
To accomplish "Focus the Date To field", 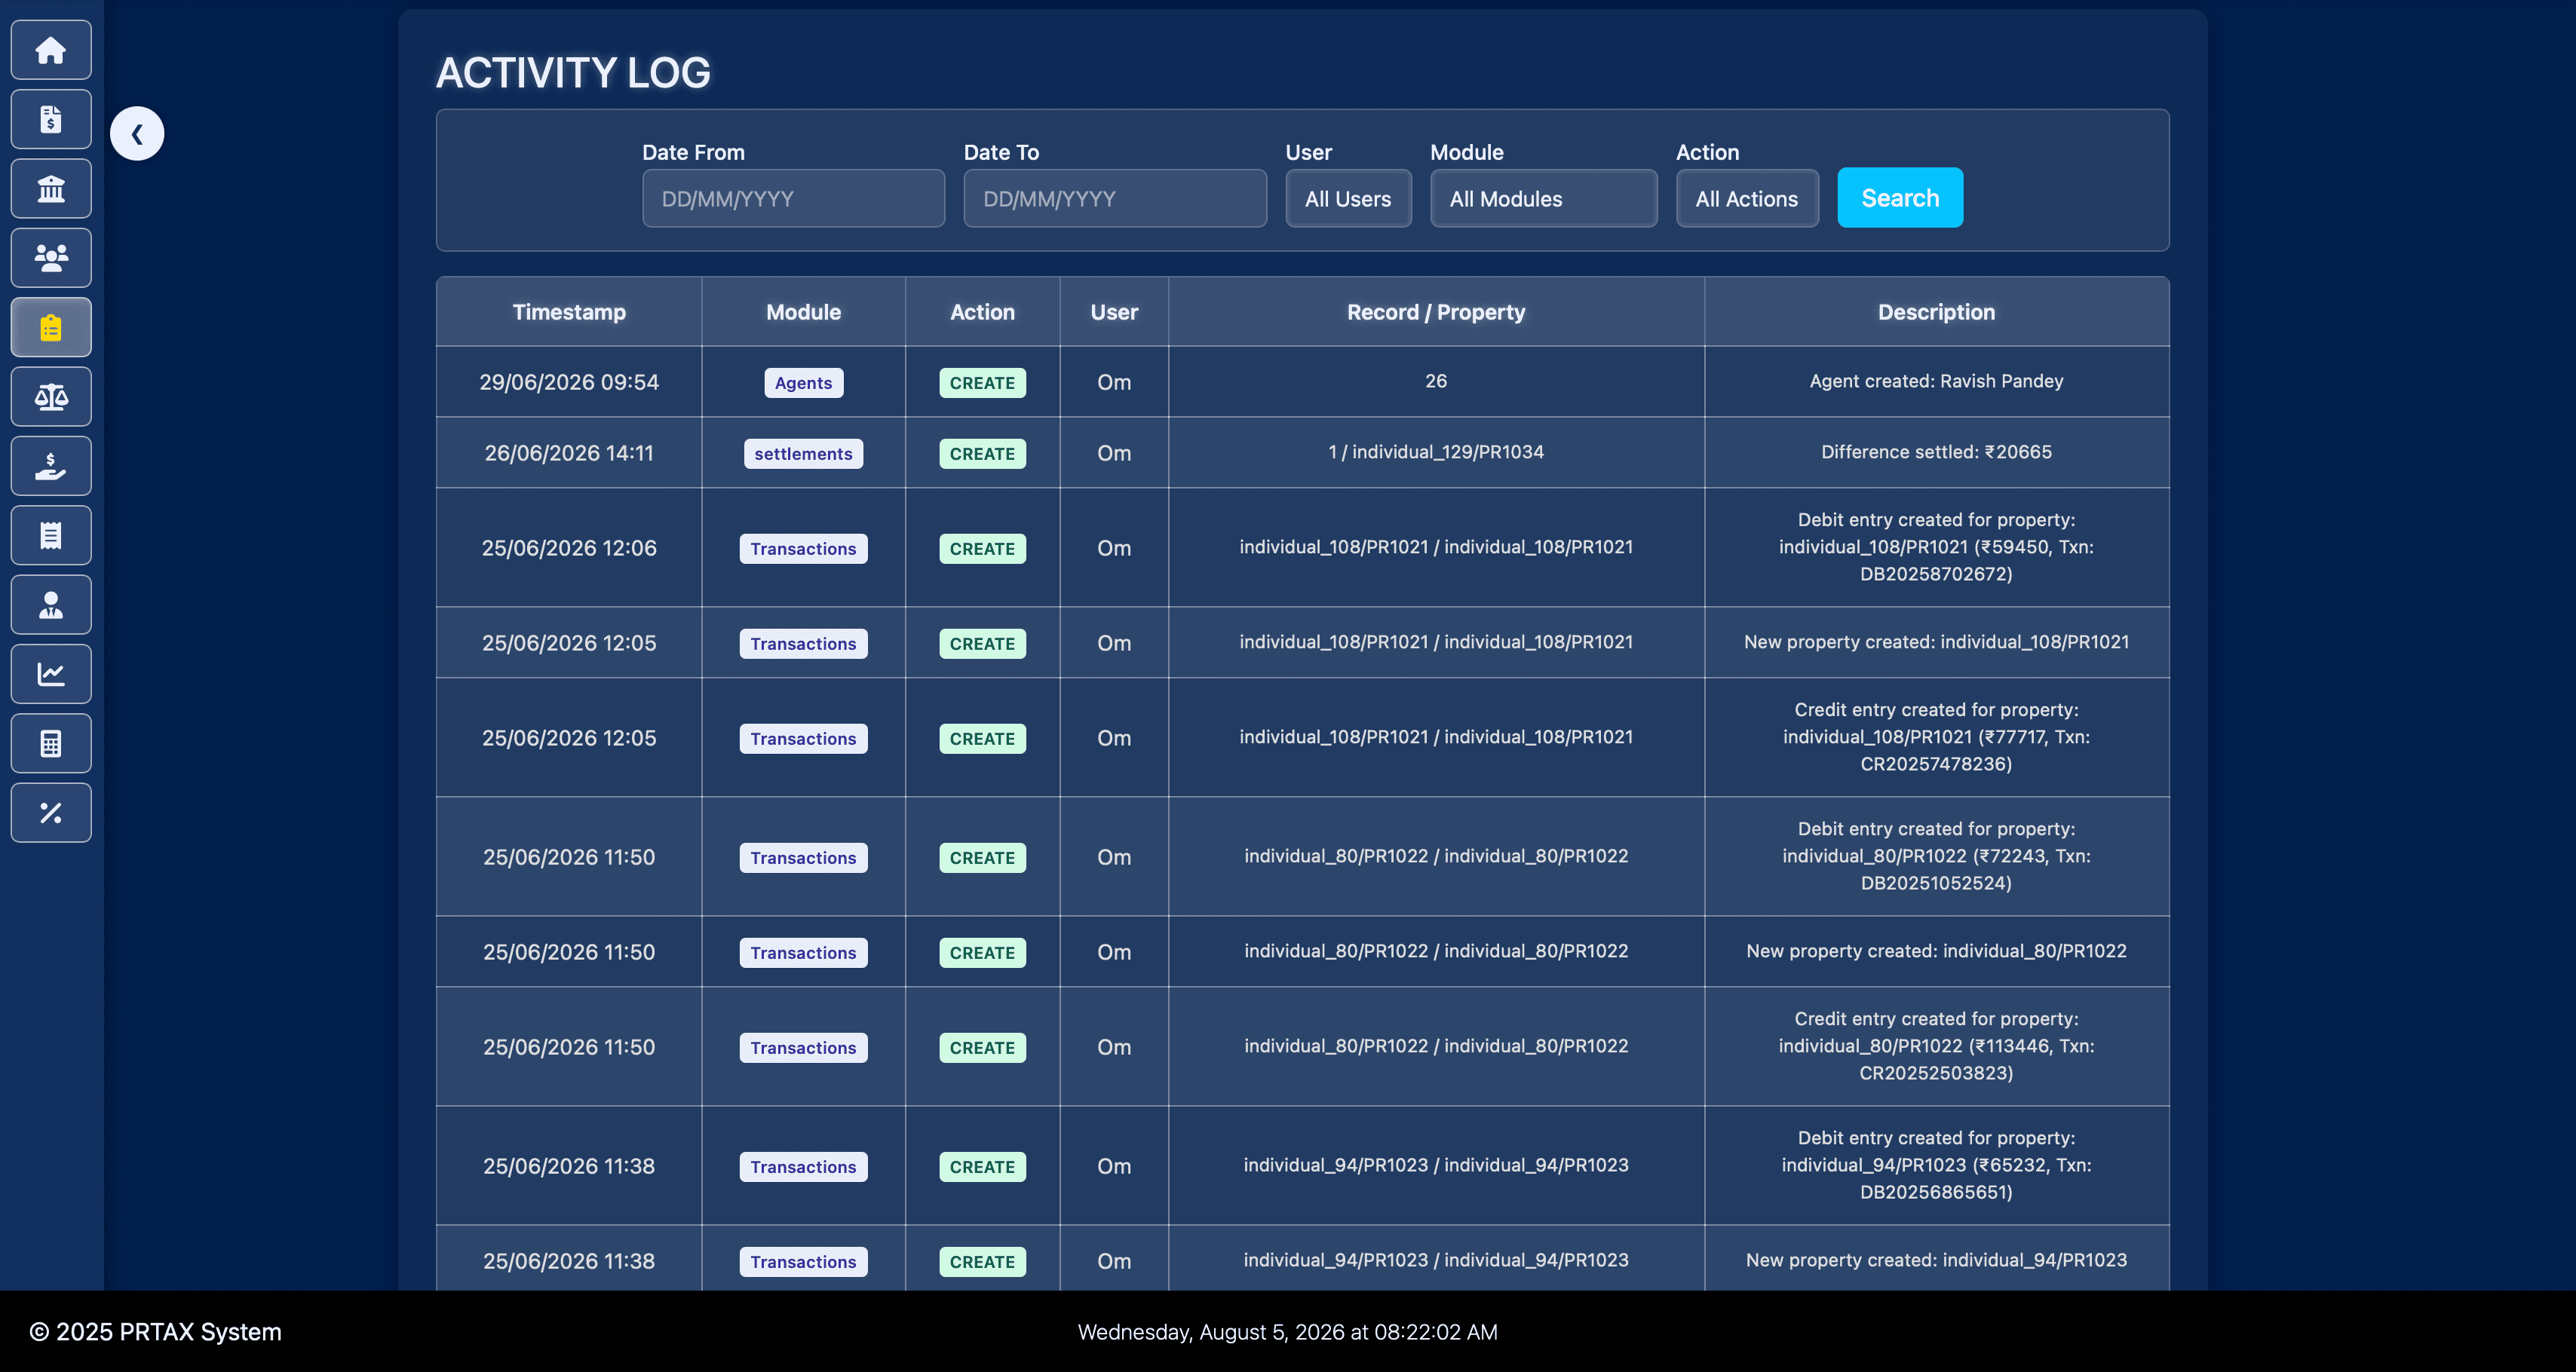I will click(1115, 198).
